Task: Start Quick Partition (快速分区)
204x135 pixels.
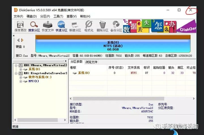Action: [x=61, y=27]
